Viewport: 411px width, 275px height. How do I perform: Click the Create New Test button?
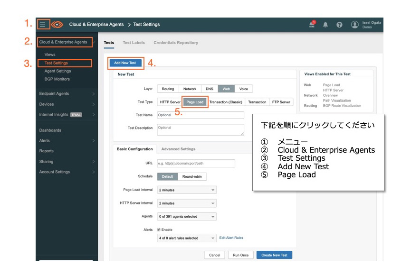274,255
